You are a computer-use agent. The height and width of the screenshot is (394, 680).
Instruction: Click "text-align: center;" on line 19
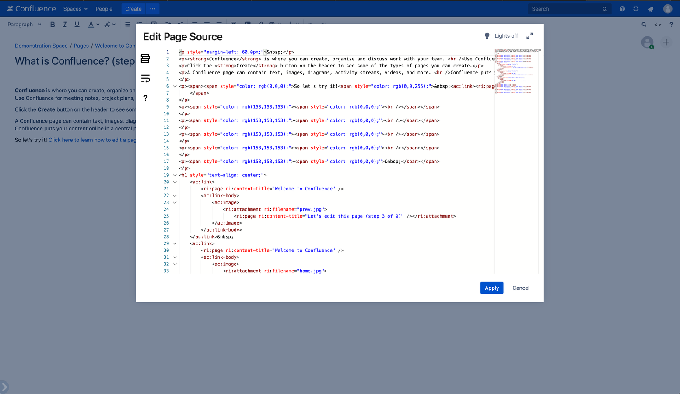235,175
